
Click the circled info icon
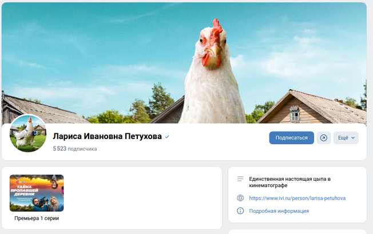pos(240,211)
